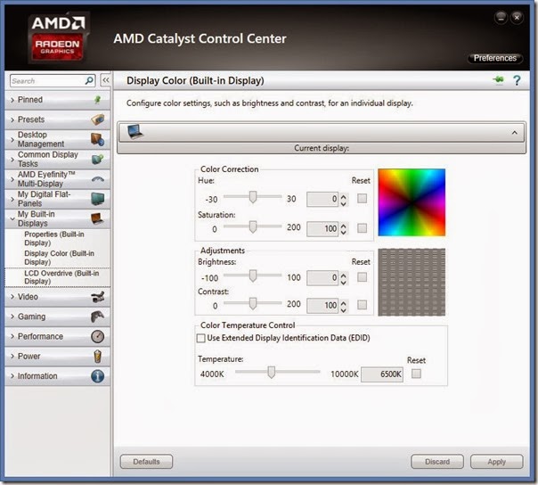Click the My Built-in Displays laptop icon
The width and height of the screenshot is (538, 485).
click(x=98, y=218)
